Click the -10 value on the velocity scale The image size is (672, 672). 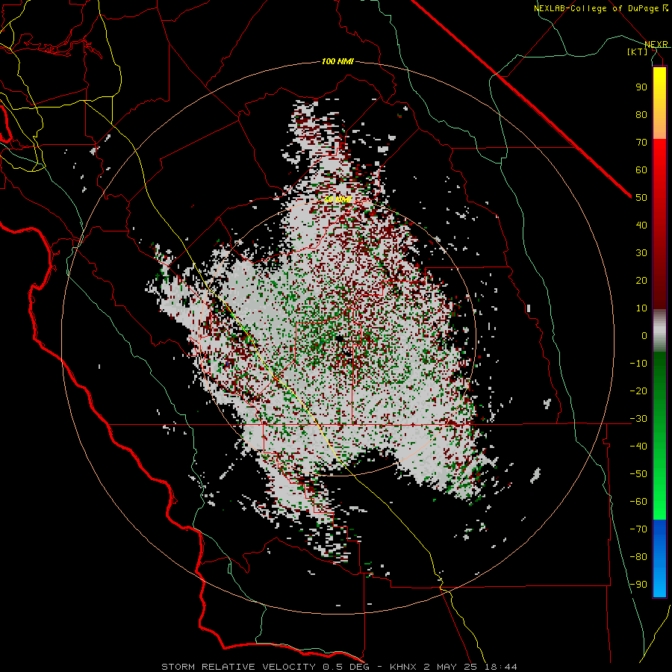click(638, 364)
